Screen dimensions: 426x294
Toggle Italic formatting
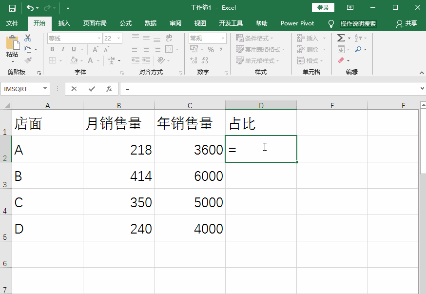pyautogui.click(x=63, y=49)
